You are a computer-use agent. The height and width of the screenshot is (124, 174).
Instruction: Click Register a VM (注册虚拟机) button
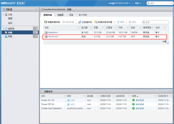[x=85, y=22]
